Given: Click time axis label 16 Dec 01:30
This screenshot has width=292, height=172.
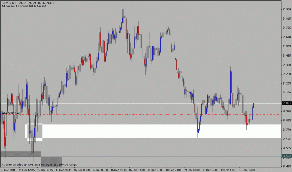Looking at the screenshot, I should tap(82, 170).
